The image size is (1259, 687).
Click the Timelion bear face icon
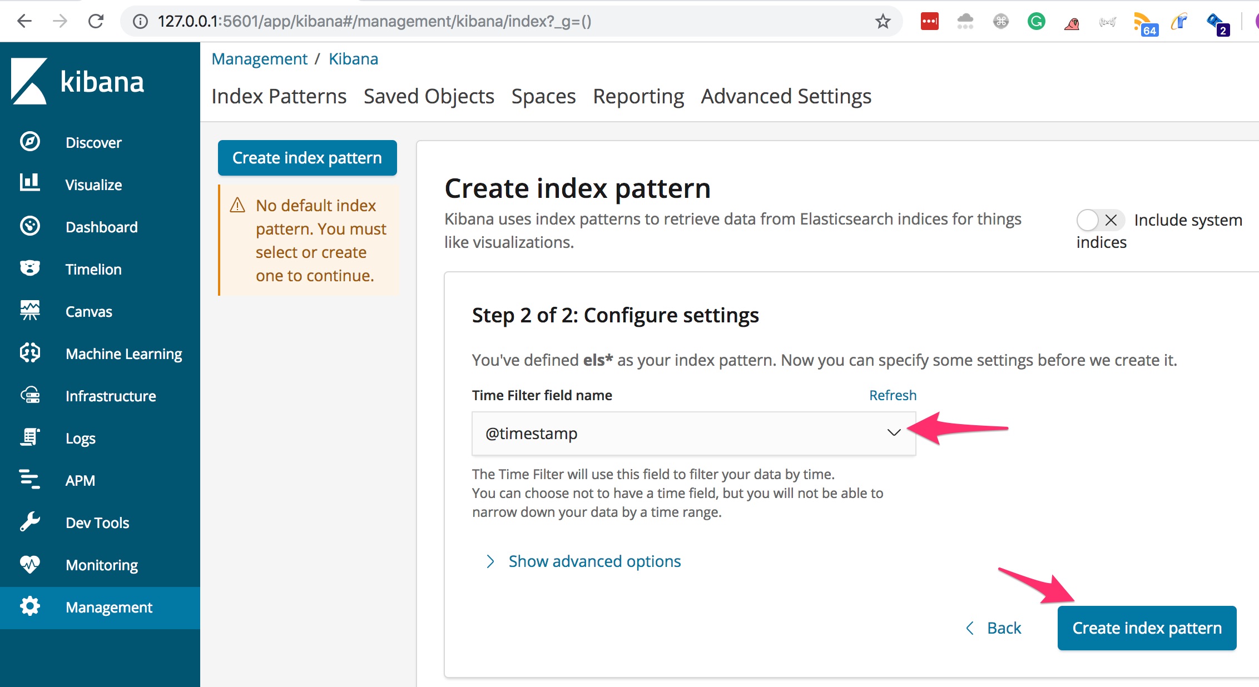29,268
